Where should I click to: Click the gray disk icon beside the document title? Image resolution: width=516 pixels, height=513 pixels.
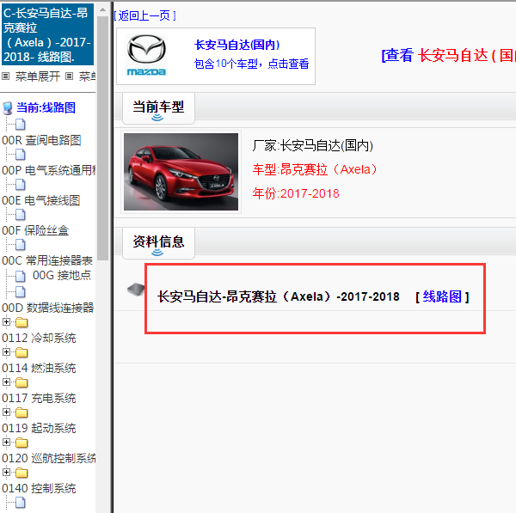(x=136, y=290)
